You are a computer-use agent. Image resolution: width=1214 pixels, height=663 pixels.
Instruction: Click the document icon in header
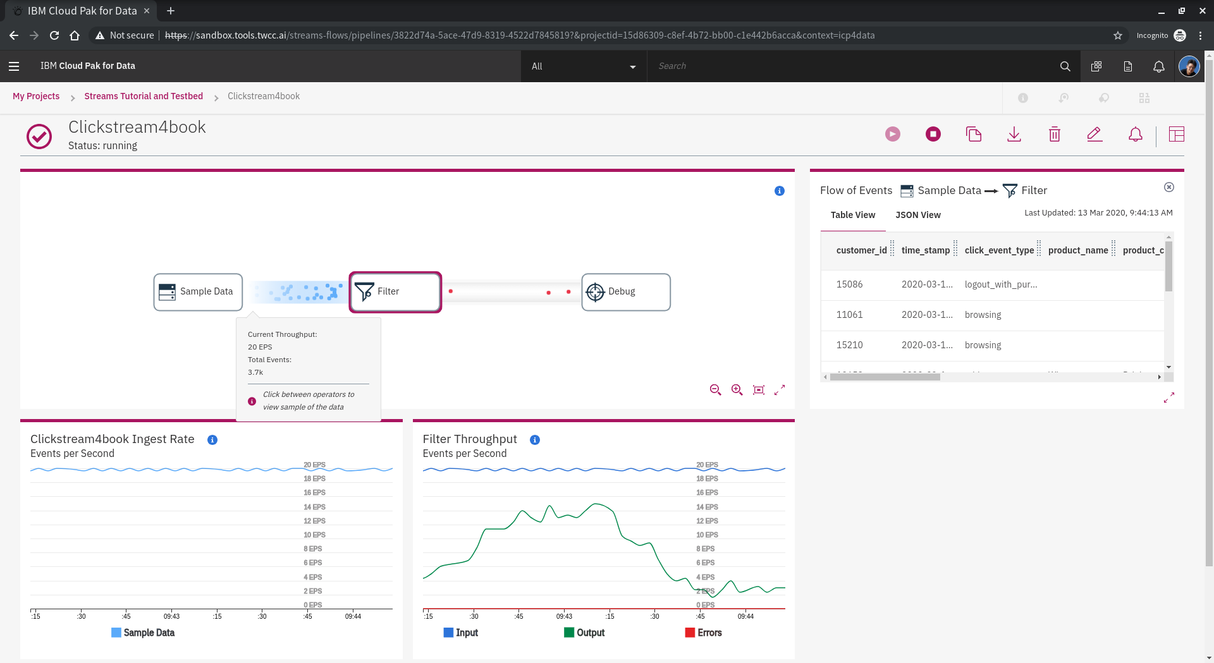[1127, 66]
